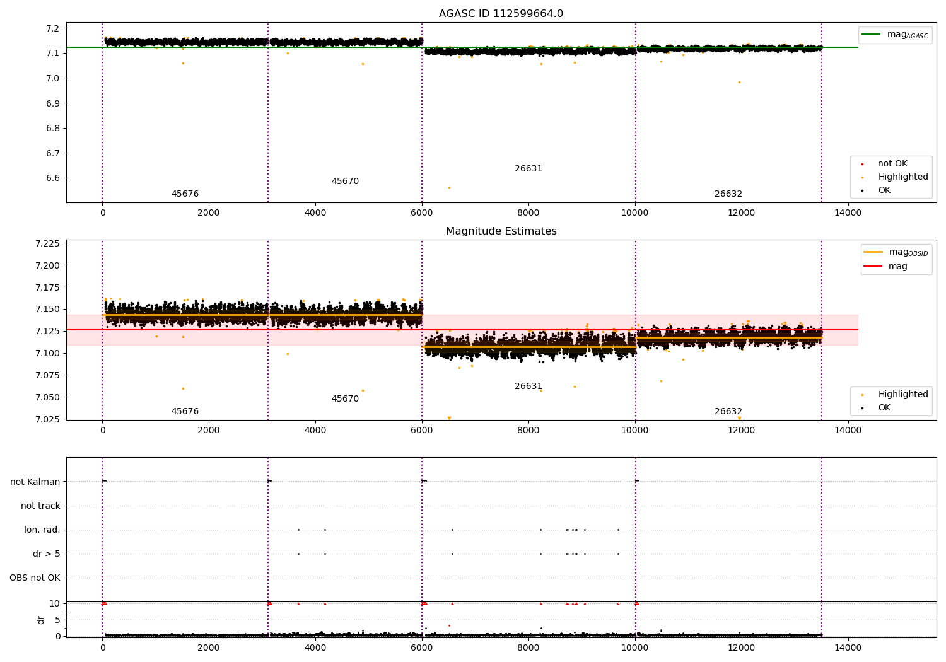Click y-tick '5' on the dr axis

click(57, 620)
